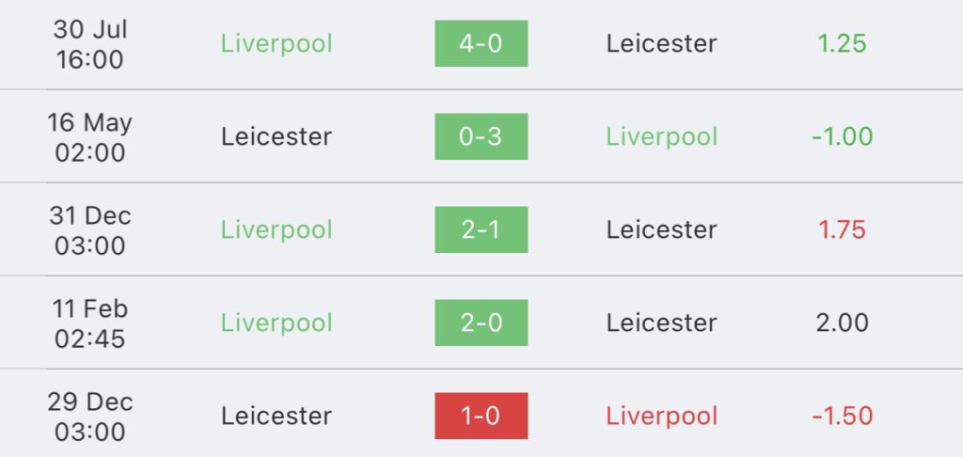Select Liverpool in the 16 May match
Screen dimensions: 963x457
(661, 136)
